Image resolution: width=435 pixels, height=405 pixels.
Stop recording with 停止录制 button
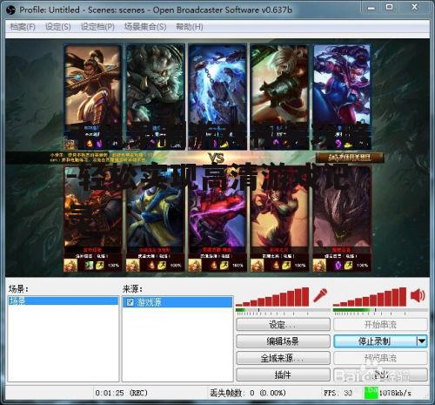click(x=375, y=341)
